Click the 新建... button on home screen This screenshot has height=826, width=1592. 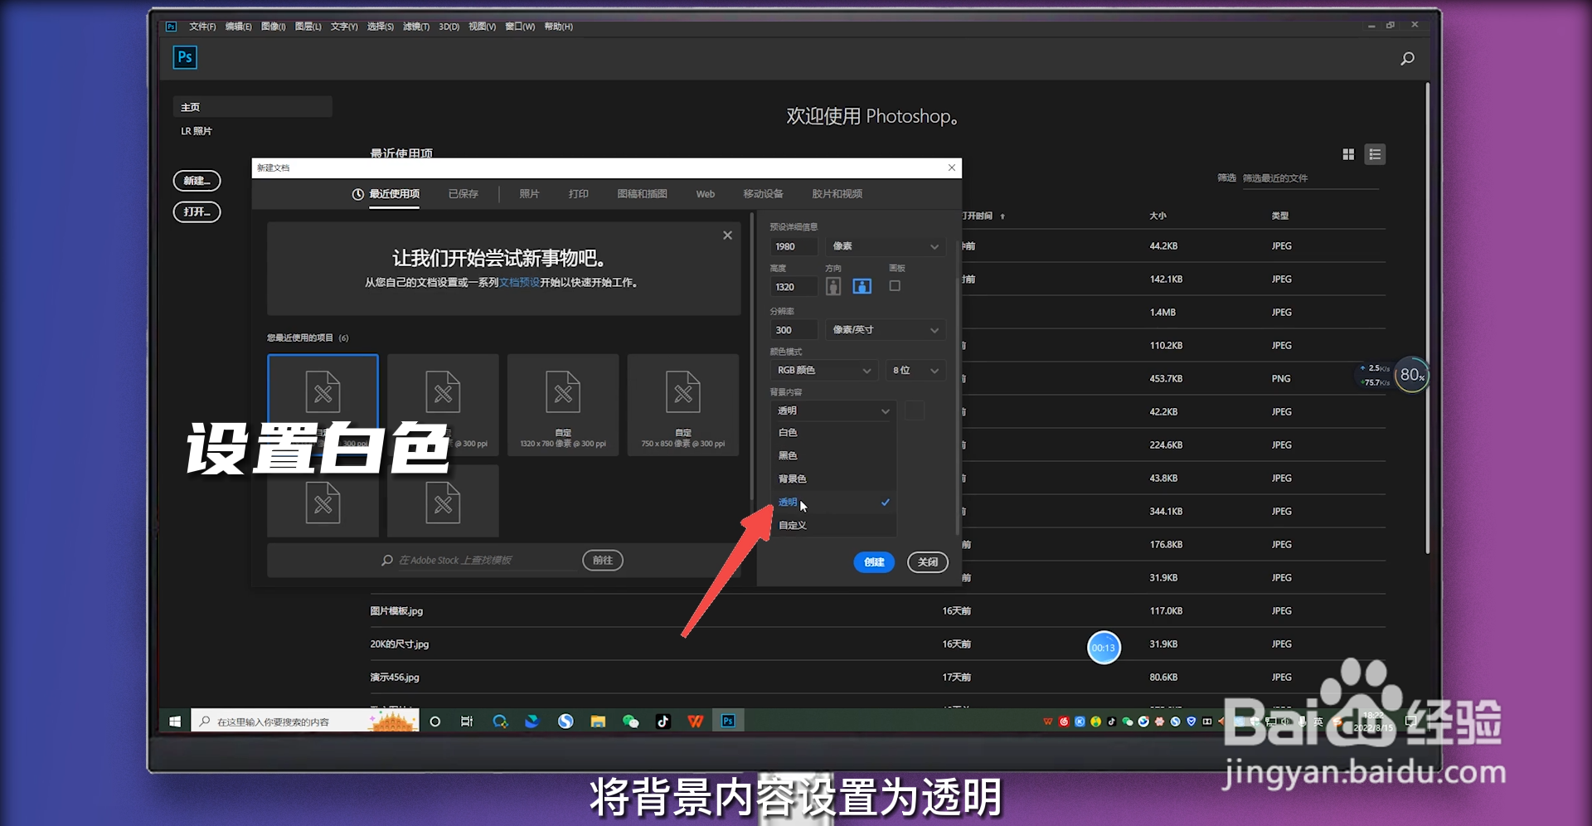coord(197,180)
